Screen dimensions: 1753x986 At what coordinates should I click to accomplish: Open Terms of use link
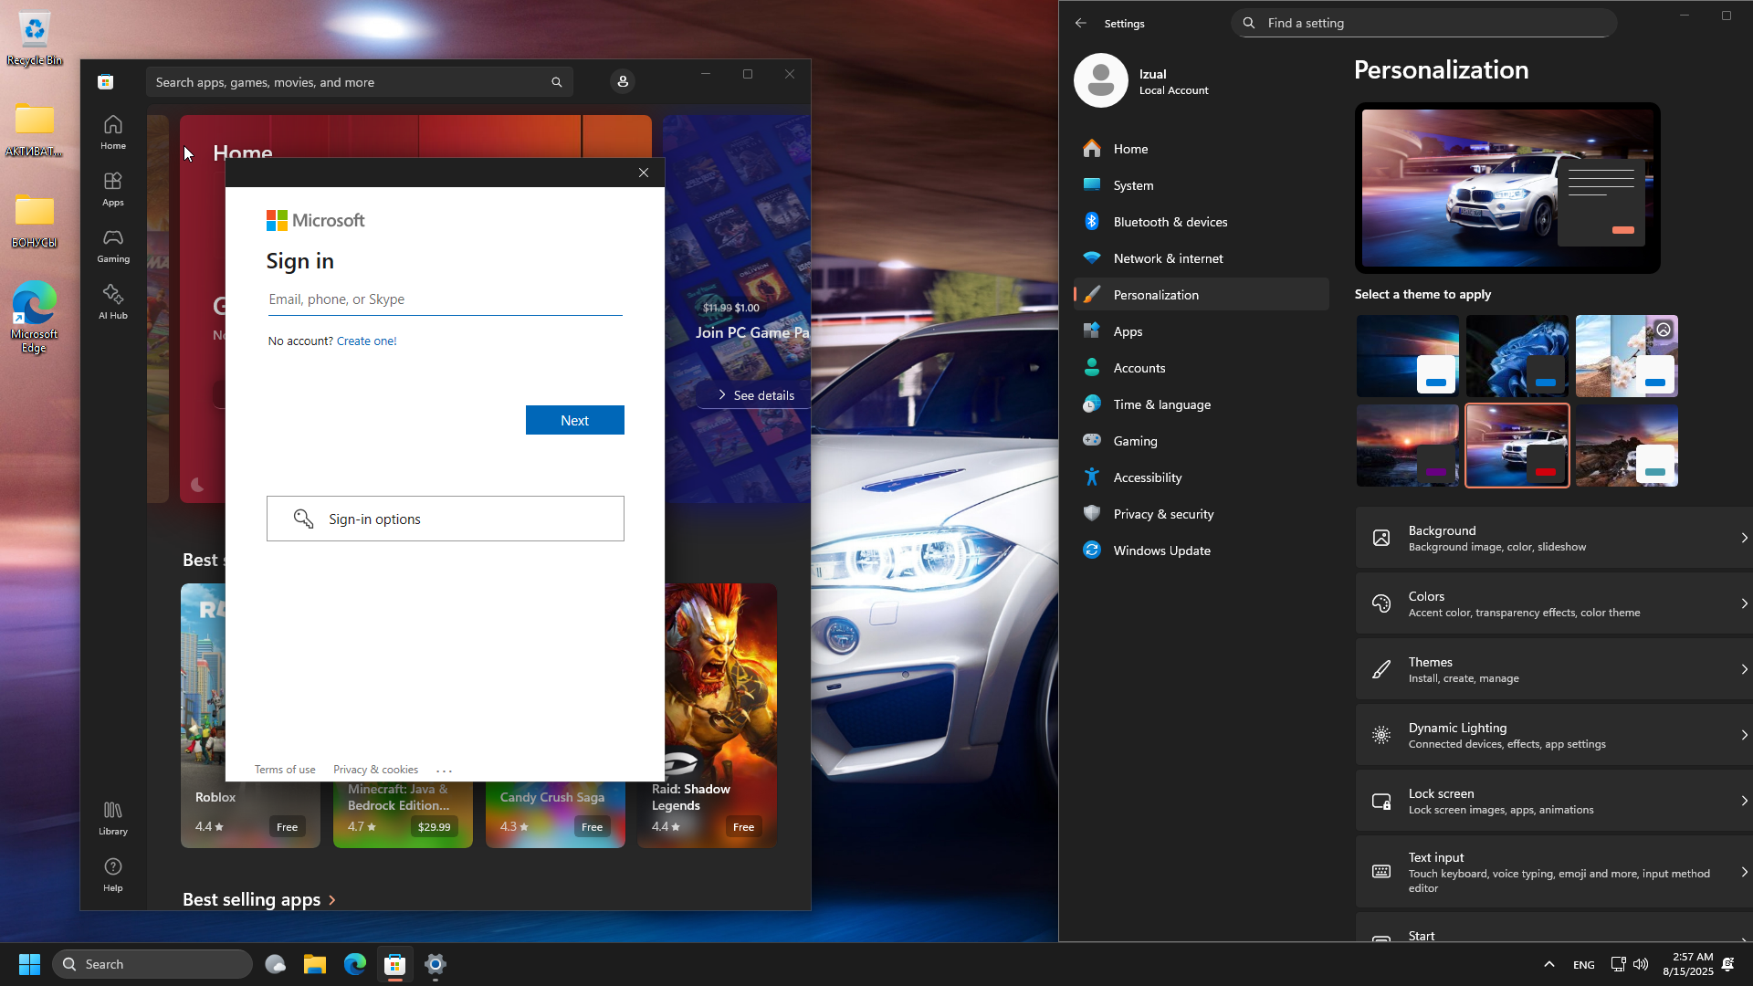pos(285,770)
